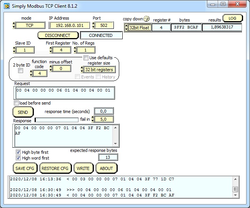The image size is (250, 208).
Task: Enable the 2 byte ID checkbox
Action: 20,70
